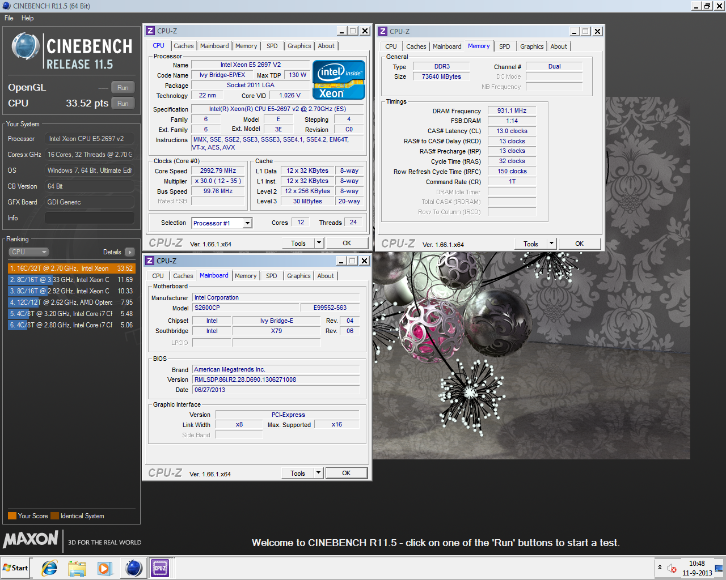
Task: Launch Windows Media Player from taskbar
Action: [104, 568]
